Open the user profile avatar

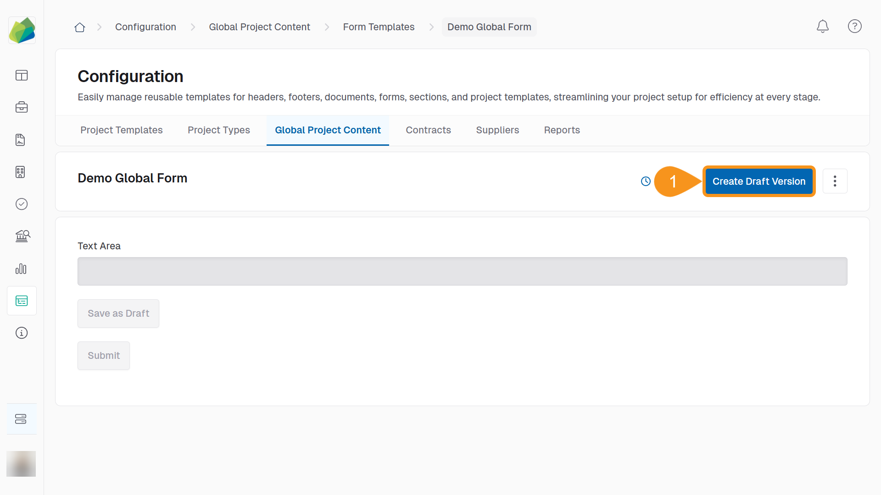pyautogui.click(x=21, y=463)
